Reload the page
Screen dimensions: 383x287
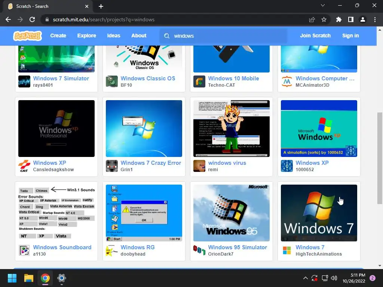(32, 19)
